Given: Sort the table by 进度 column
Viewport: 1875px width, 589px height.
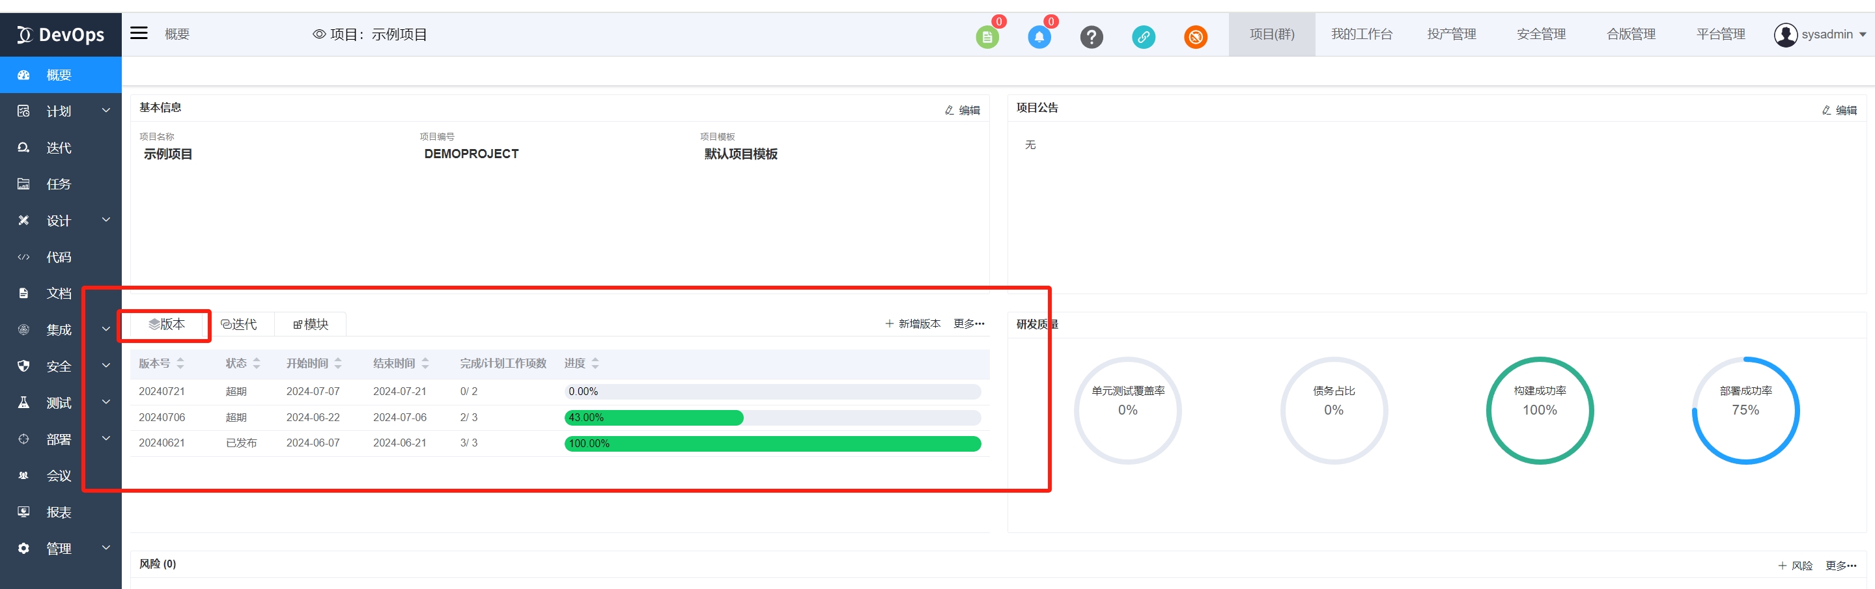Looking at the screenshot, I should click(595, 364).
